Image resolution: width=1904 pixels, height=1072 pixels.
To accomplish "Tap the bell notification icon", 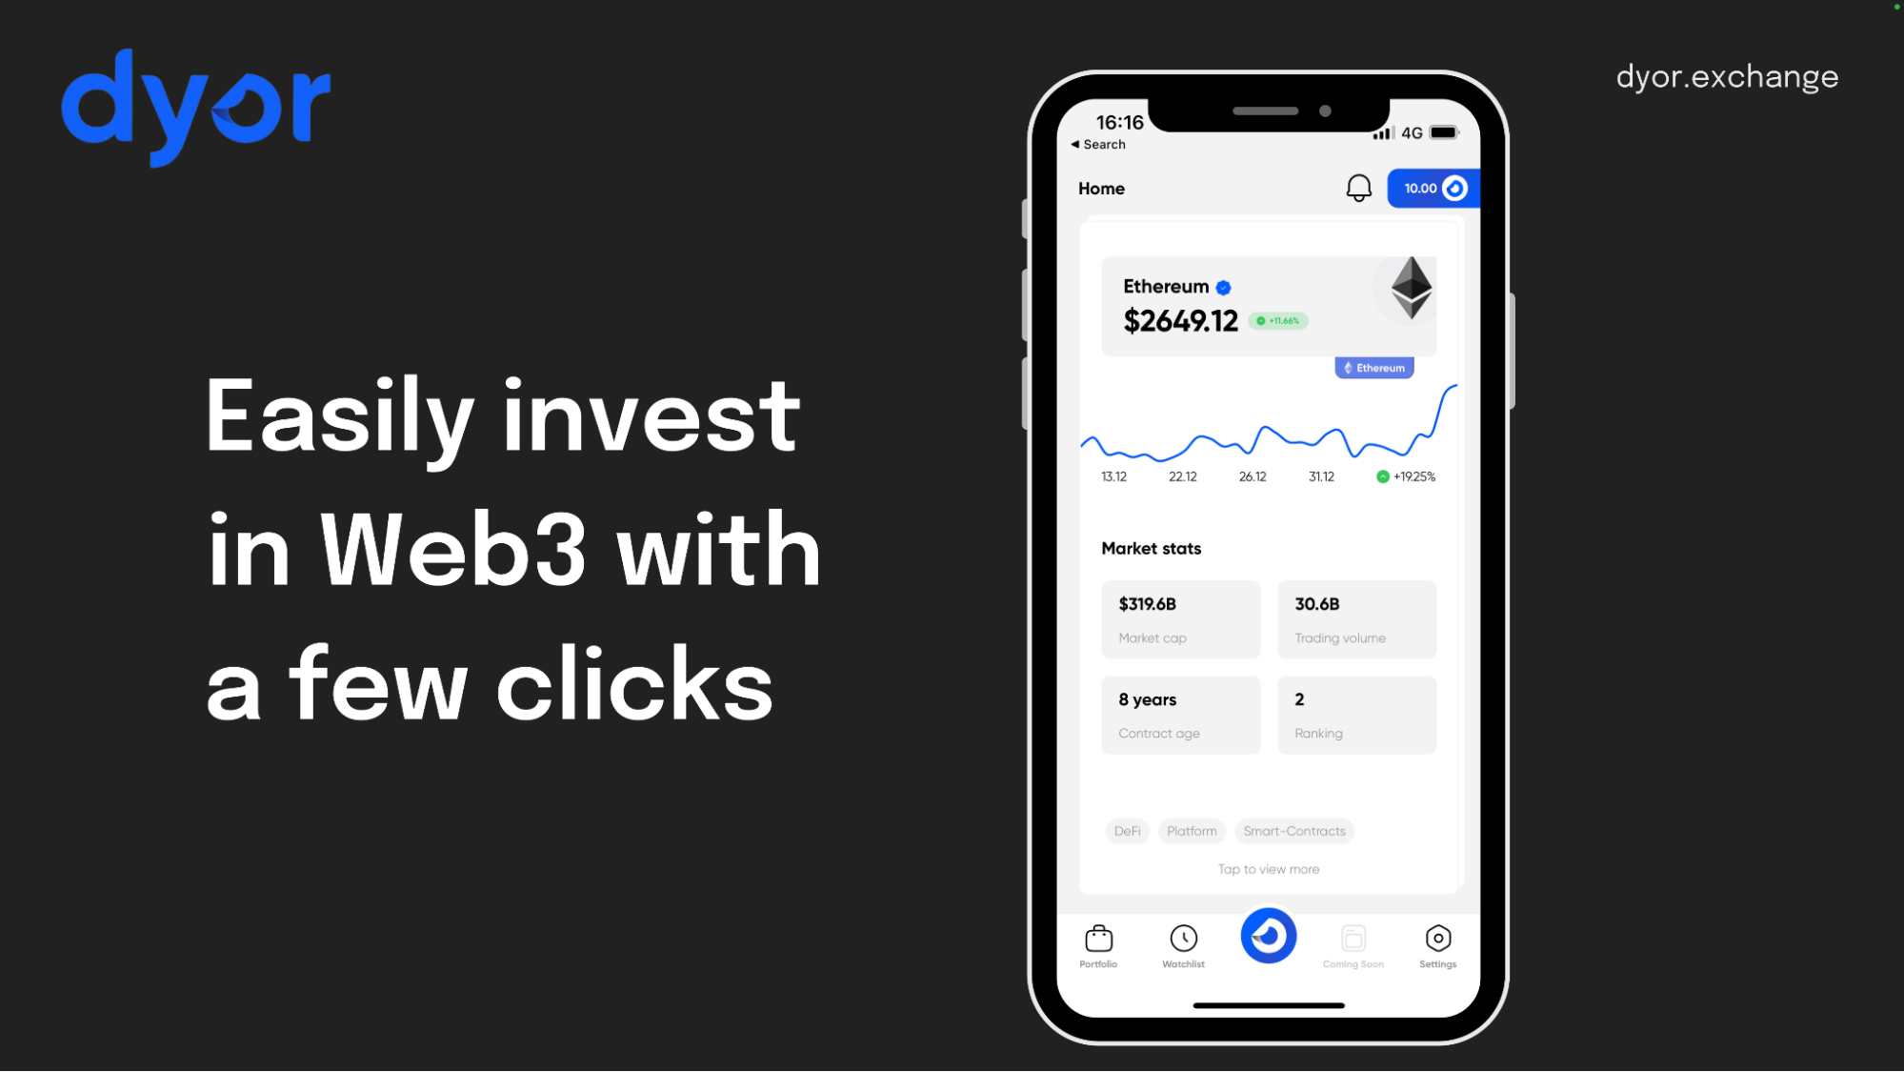I will (x=1358, y=187).
